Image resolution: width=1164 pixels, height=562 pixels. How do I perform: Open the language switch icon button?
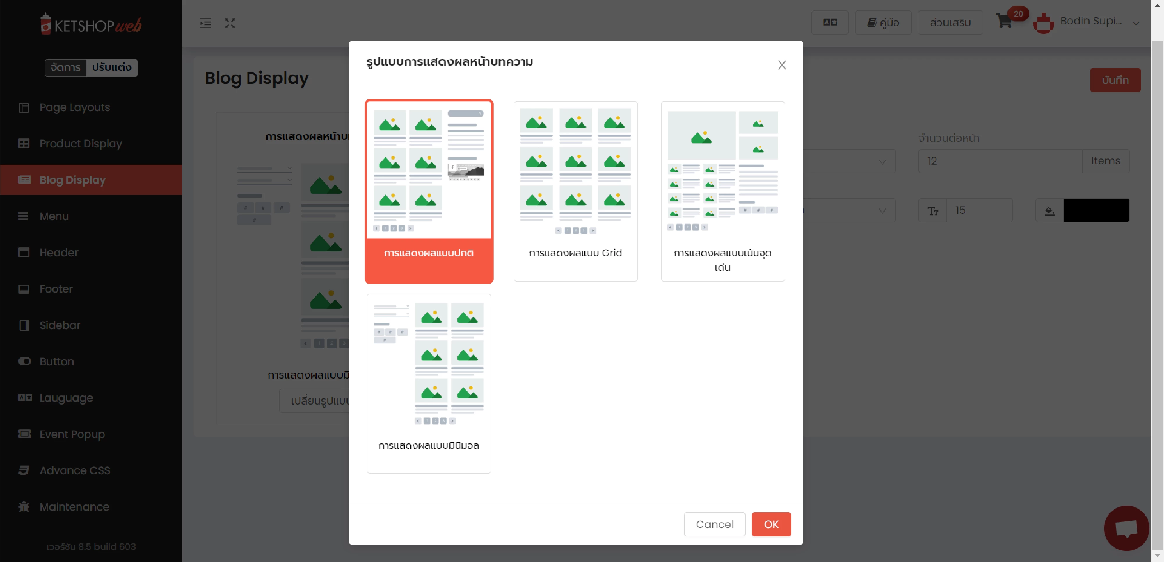pos(830,23)
